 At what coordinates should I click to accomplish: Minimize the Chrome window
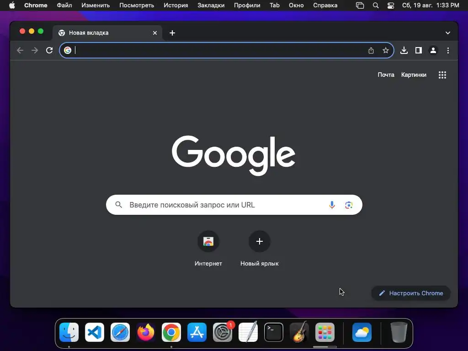pyautogui.click(x=32, y=32)
